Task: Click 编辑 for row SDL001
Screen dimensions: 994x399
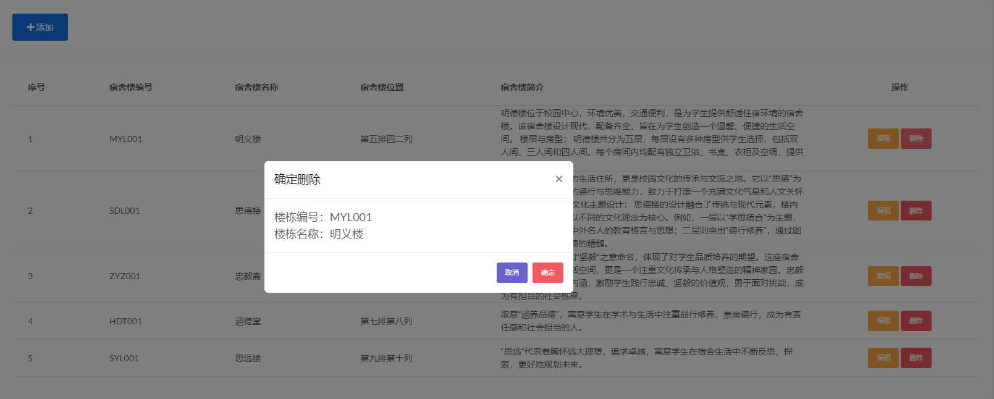Action: [x=883, y=211]
